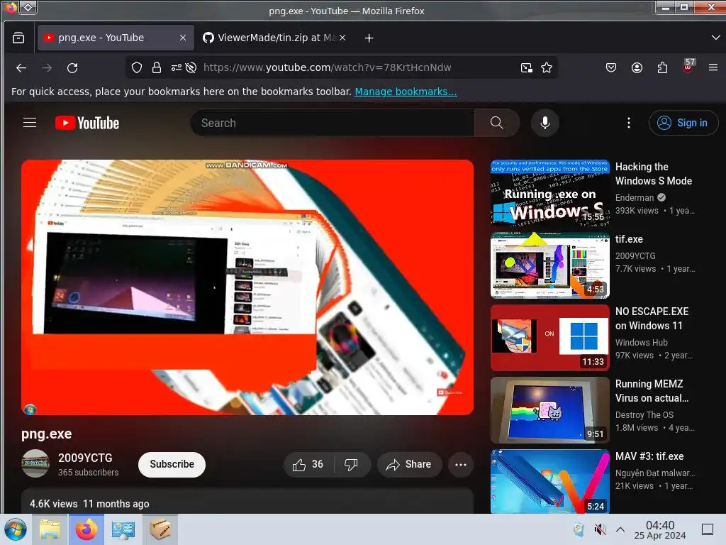Open the notification center tray button
Image resolution: width=726 pixels, height=545 pixels.
pos(708,529)
